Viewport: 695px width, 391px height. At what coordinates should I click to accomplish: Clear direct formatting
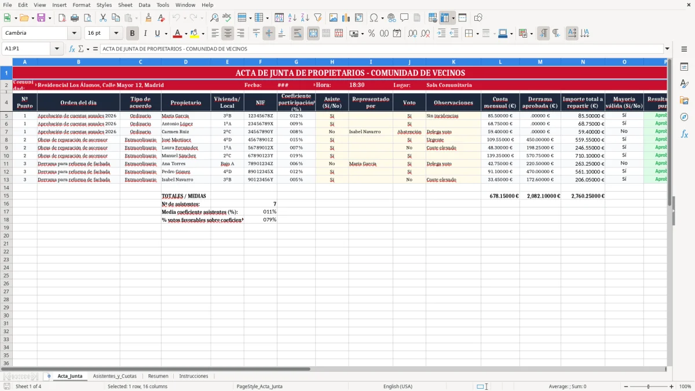pos(161,18)
